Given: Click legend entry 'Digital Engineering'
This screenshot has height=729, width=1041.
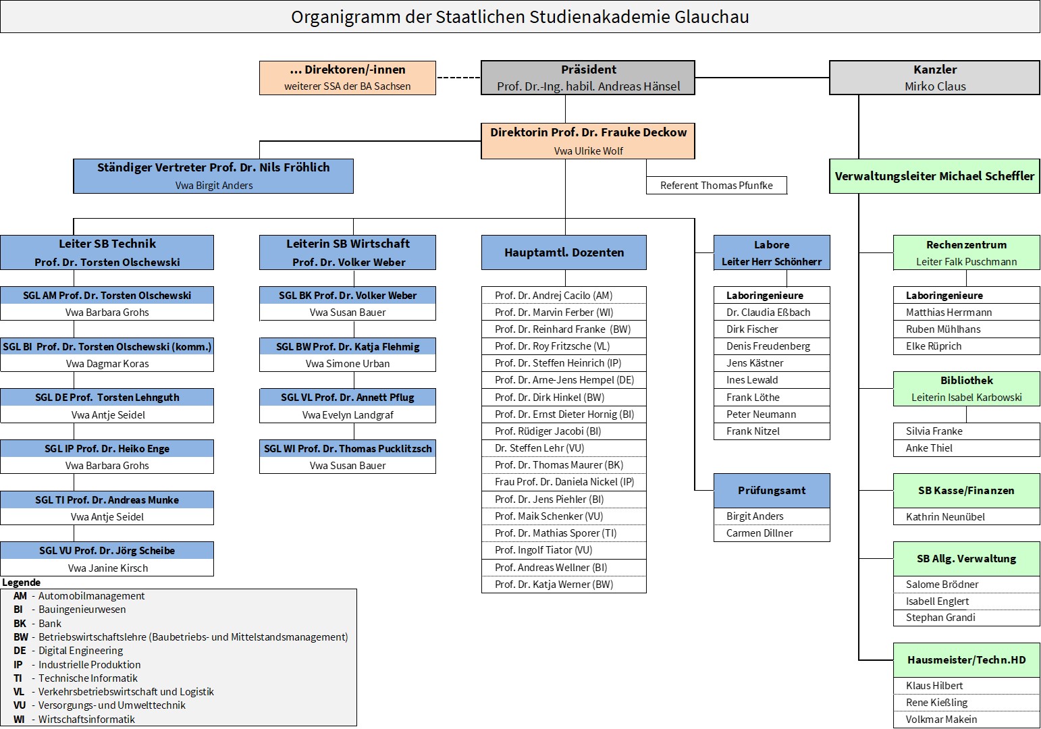Looking at the screenshot, I should click(81, 651).
